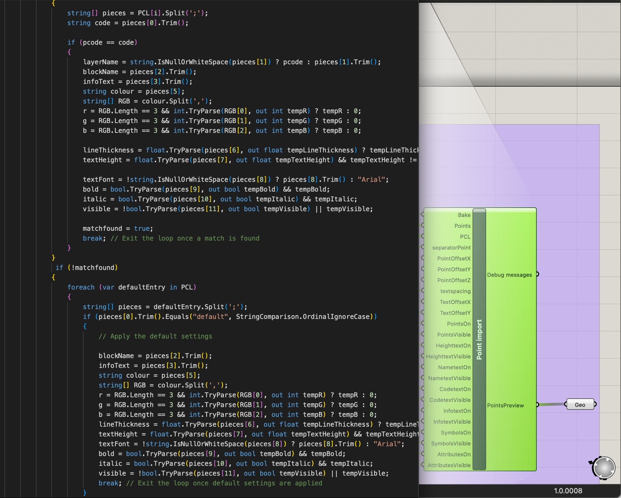Select the separatorPoint input parameter
Viewport: 621px width, 498px height.
pyautogui.click(x=451, y=248)
